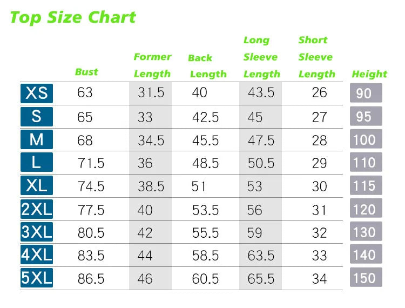Screen dimensions: 405x308
Task: Choose the 5XL size badge
Action: [x=37, y=278]
